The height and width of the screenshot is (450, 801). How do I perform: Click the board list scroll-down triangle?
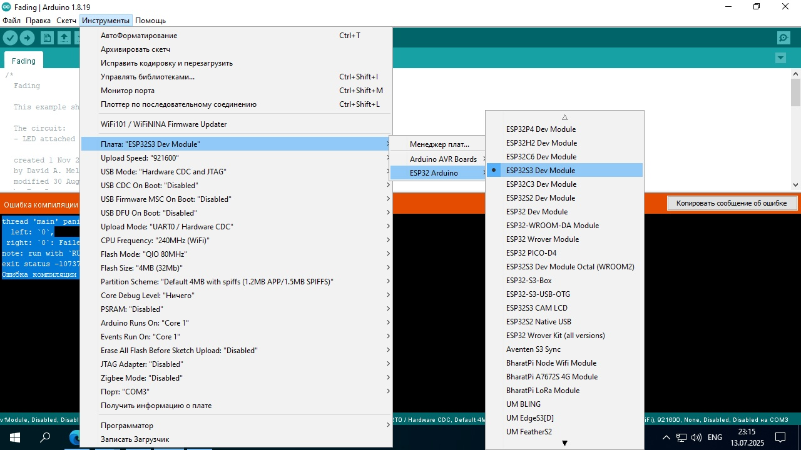click(x=564, y=443)
